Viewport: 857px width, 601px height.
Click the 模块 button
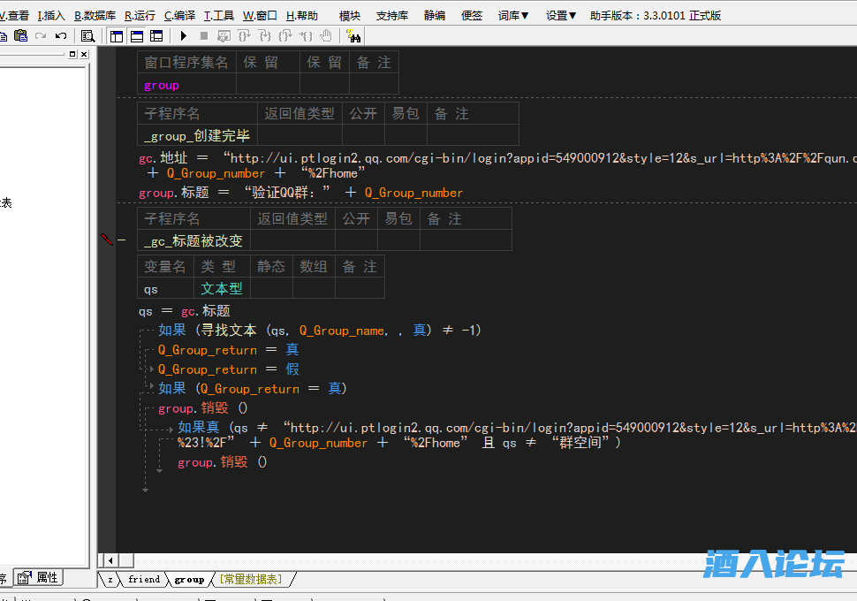(x=350, y=15)
